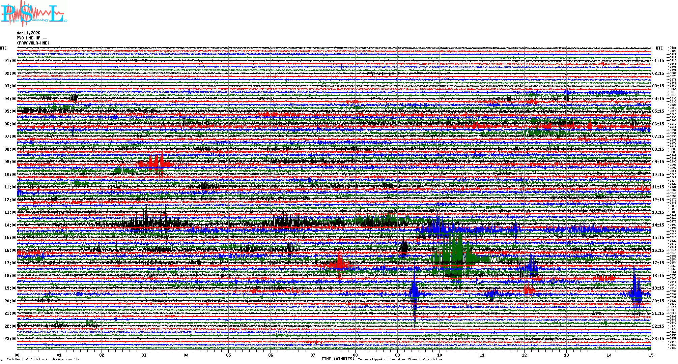Click the right UTC axis header

click(x=659, y=48)
